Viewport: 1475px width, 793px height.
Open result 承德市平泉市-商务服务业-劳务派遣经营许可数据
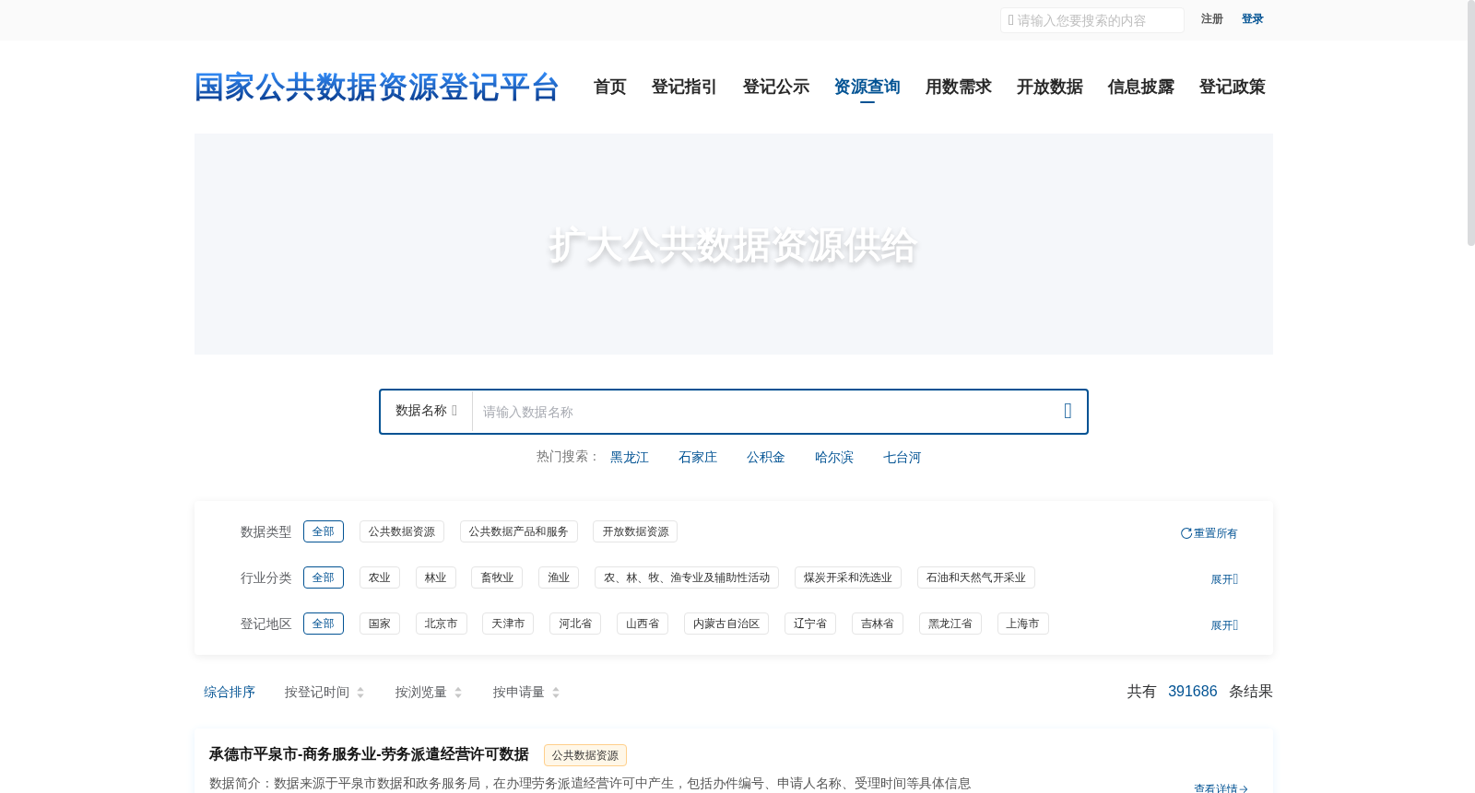369,754
